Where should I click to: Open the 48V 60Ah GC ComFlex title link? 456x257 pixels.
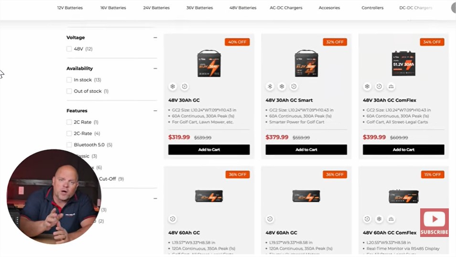click(x=390, y=233)
